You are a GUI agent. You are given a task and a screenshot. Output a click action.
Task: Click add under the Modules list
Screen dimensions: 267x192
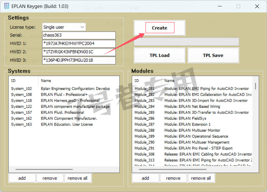[x=146, y=178]
